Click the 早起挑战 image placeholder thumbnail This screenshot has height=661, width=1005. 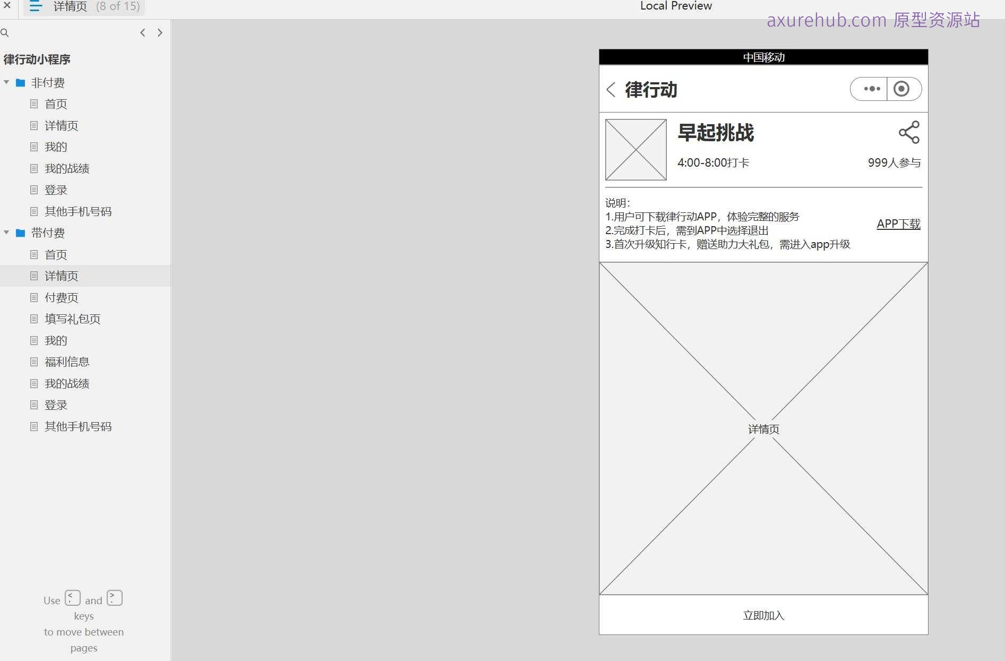(x=636, y=150)
